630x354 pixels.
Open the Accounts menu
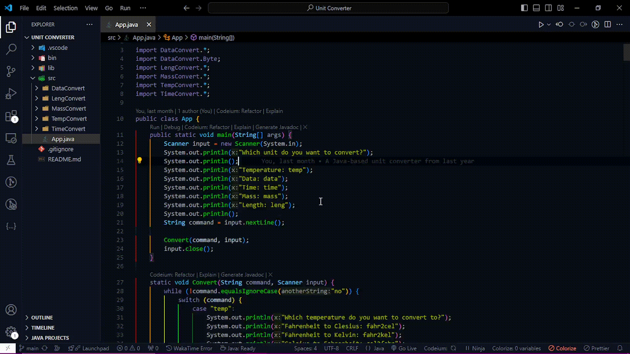coord(11,310)
